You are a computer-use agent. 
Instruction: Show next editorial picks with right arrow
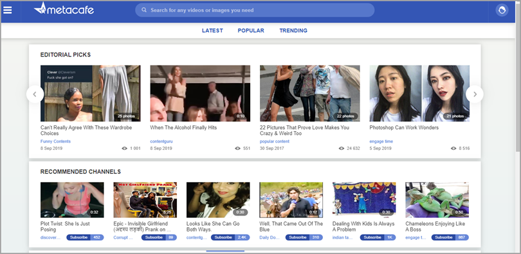(475, 95)
